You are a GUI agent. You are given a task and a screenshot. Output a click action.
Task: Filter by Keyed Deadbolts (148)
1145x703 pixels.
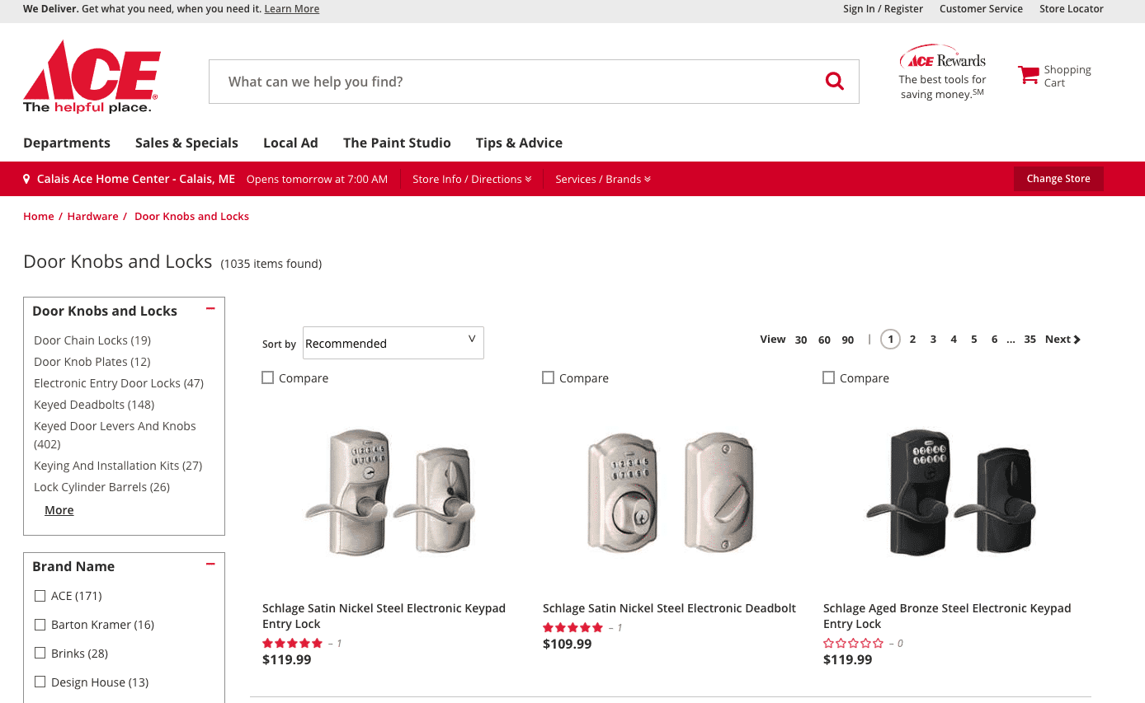click(94, 405)
